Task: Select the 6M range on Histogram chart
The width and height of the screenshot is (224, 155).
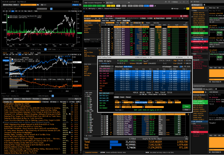Action: 13,11
